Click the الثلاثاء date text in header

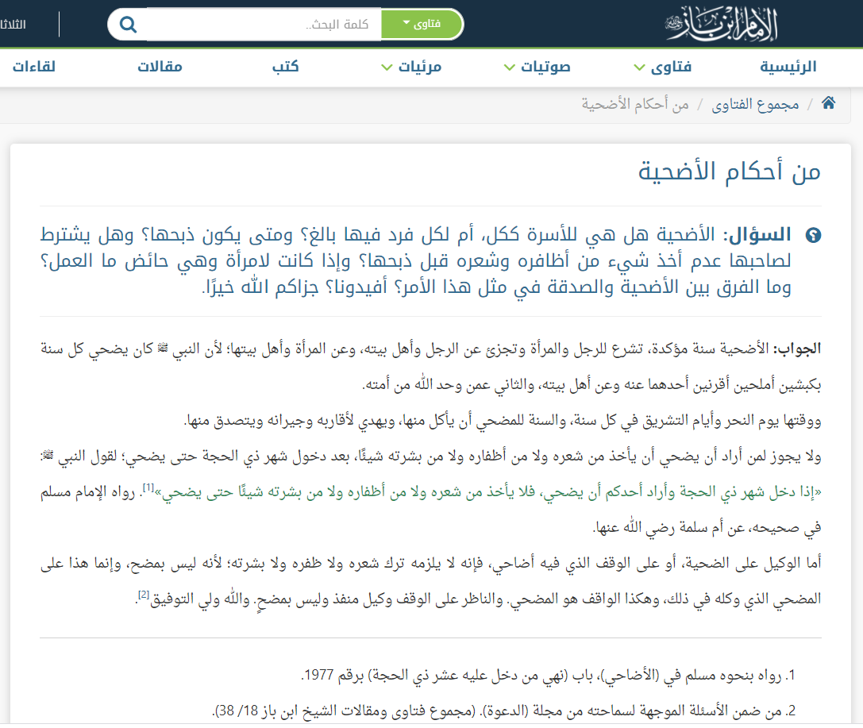click(x=13, y=25)
